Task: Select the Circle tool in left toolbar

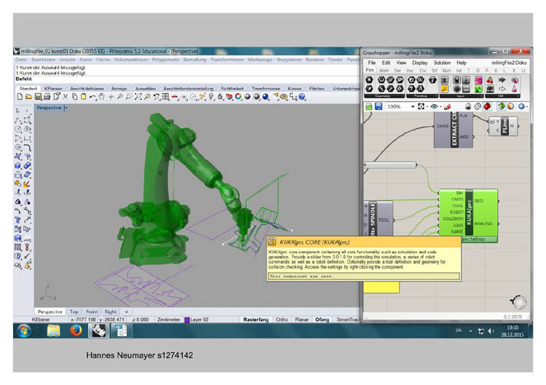Action: 18,129
